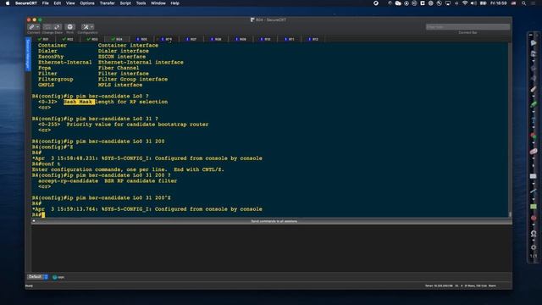
Task: Open the File menu
Action: point(45,3)
